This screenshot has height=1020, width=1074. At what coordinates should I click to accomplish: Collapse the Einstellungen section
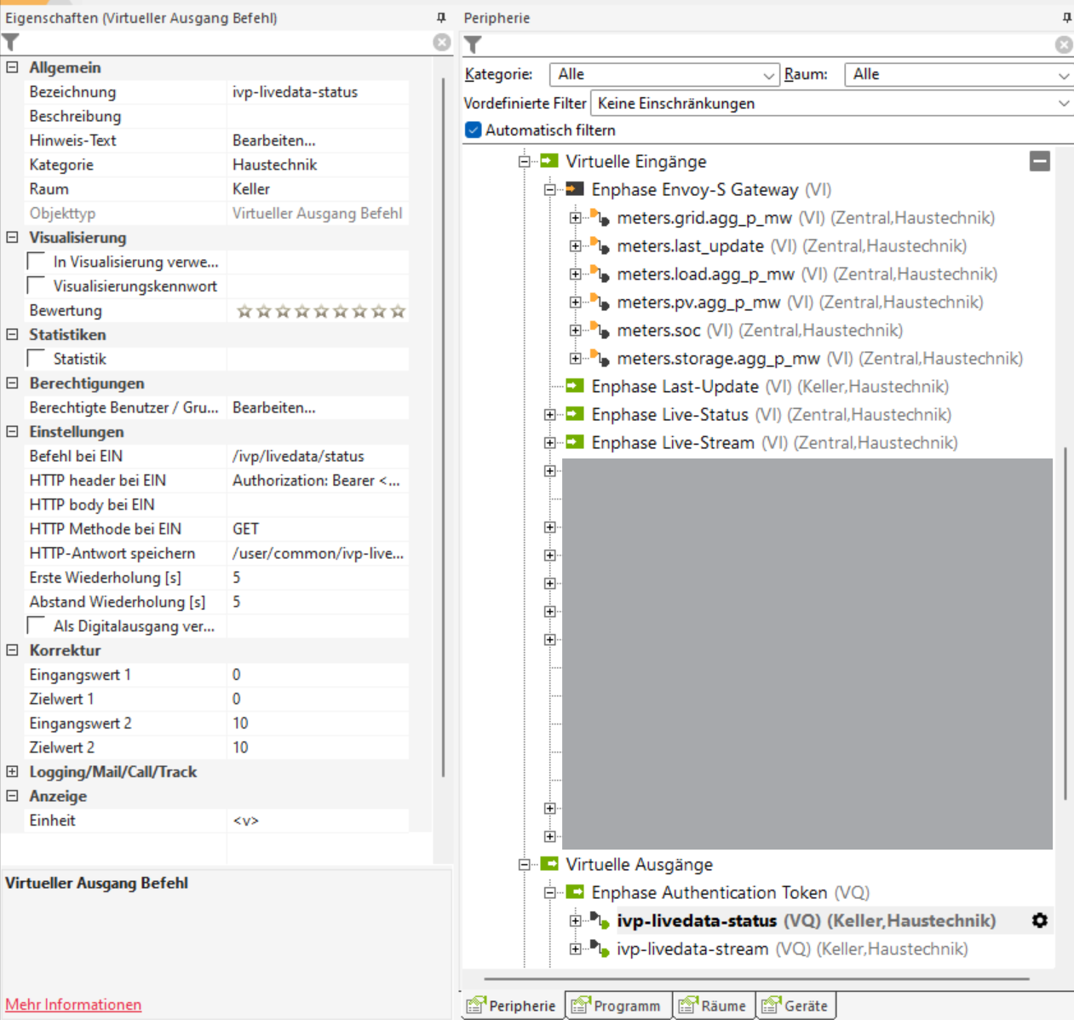tap(12, 431)
